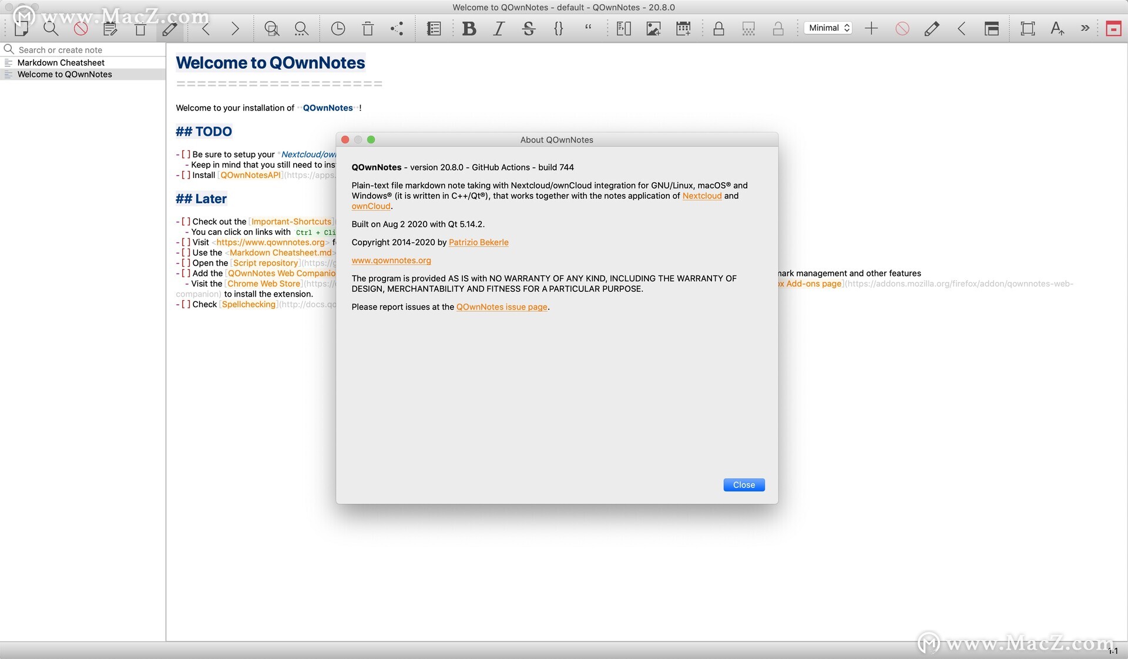The image size is (1128, 659).
Task: Click the Script repository link in note
Action: (x=266, y=263)
